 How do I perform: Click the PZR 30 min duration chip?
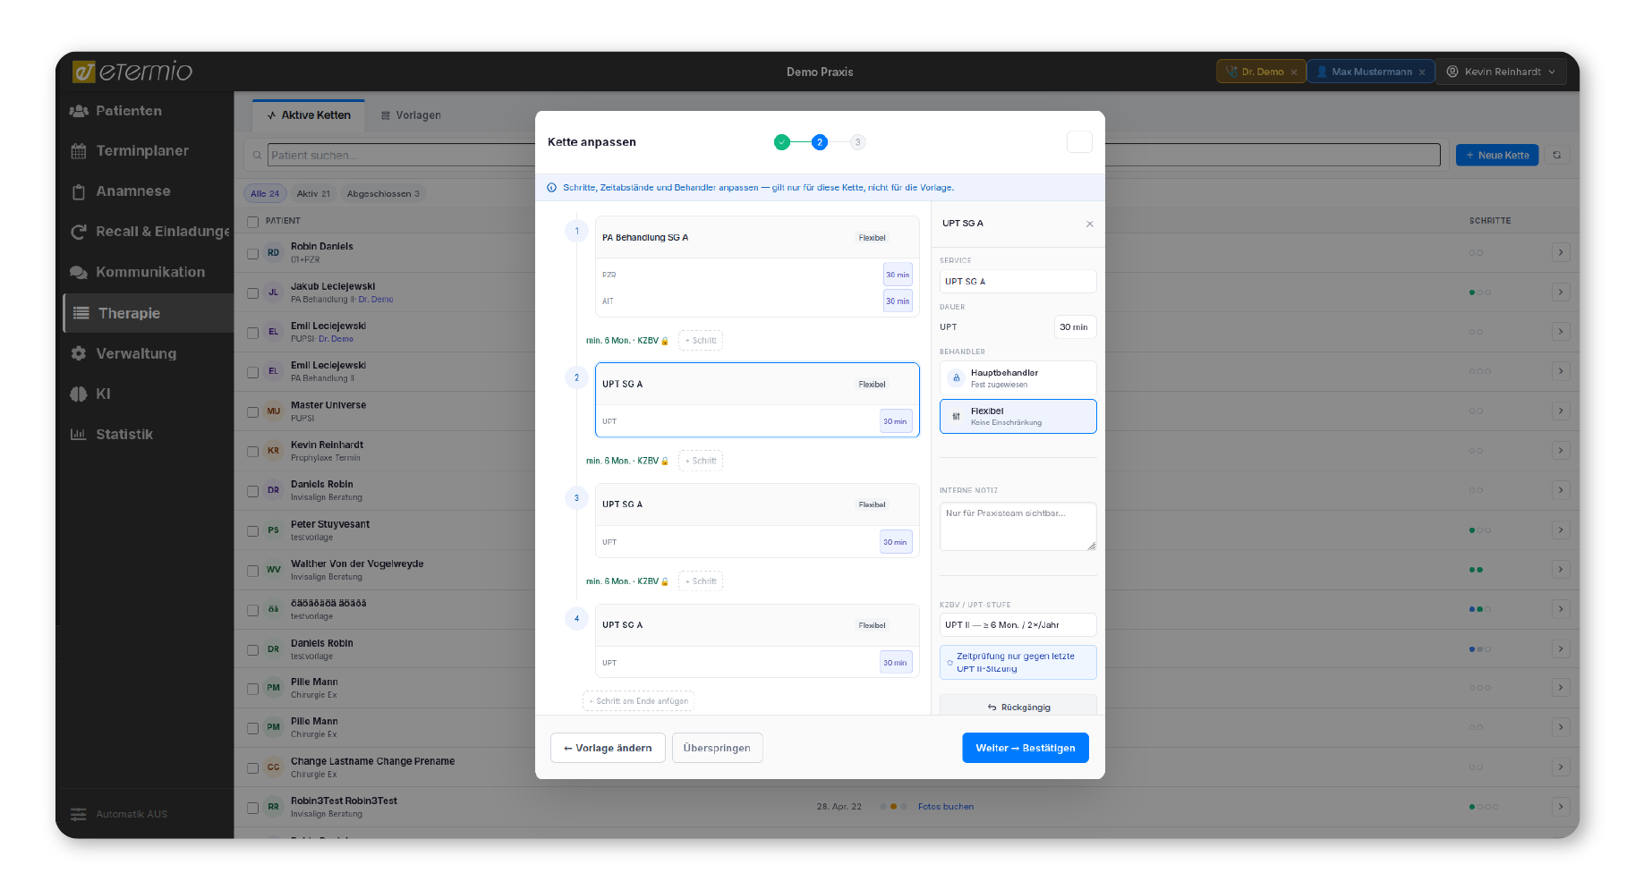[898, 275]
